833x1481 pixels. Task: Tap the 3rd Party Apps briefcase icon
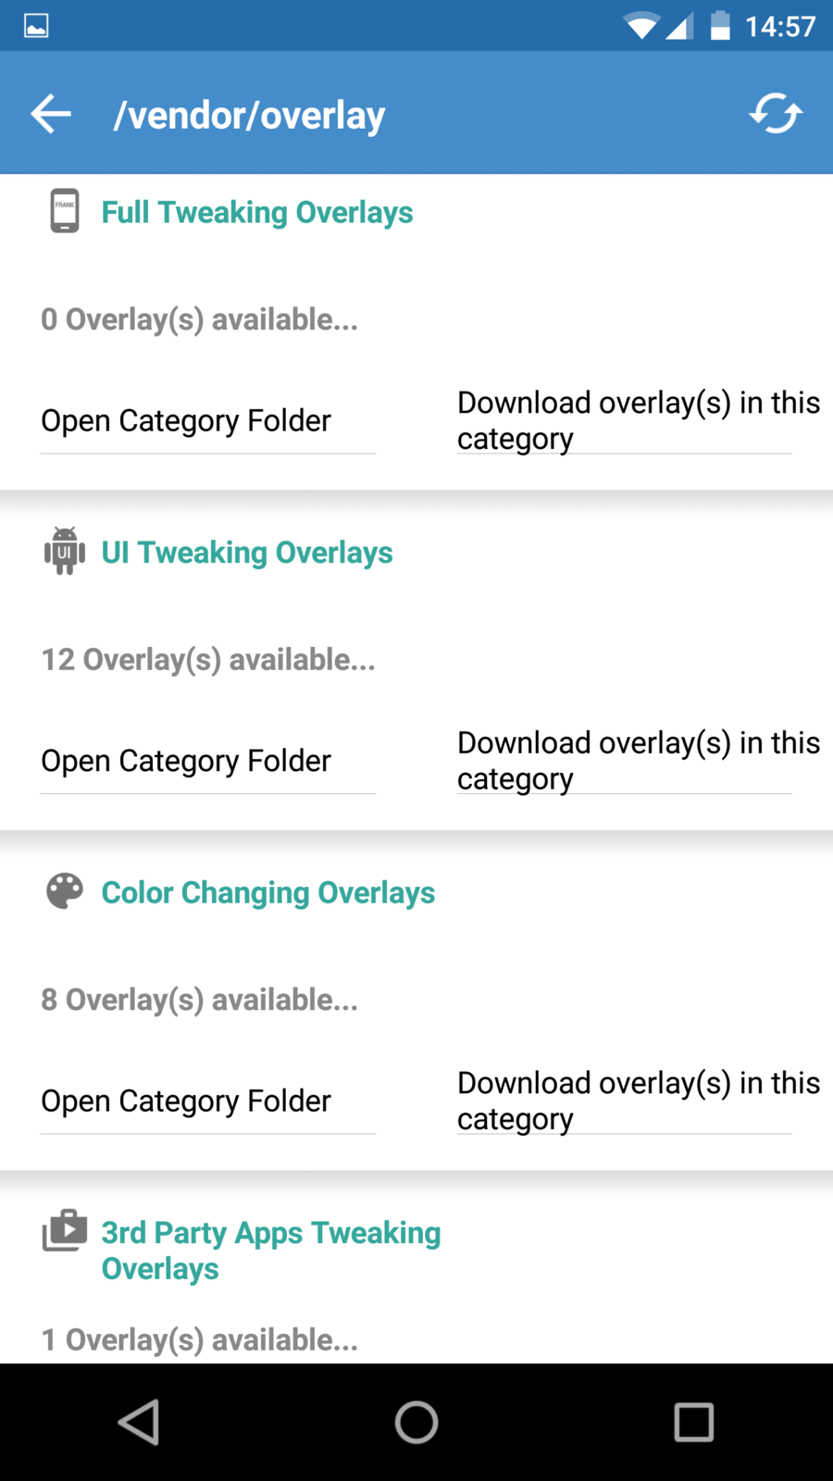coord(65,1232)
